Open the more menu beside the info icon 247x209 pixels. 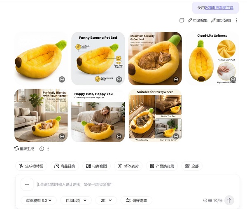(48, 148)
